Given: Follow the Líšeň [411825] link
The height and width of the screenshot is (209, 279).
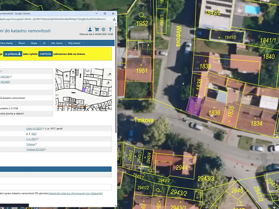Looking at the screenshot, I should click(x=35, y=129).
